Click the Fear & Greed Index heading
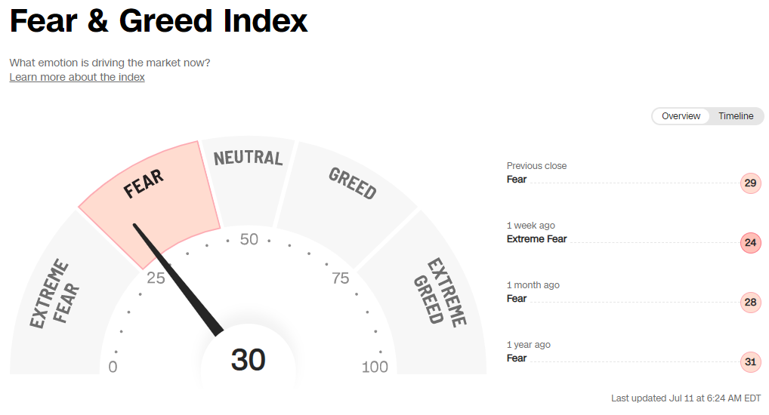The image size is (769, 415). pyautogui.click(x=159, y=21)
